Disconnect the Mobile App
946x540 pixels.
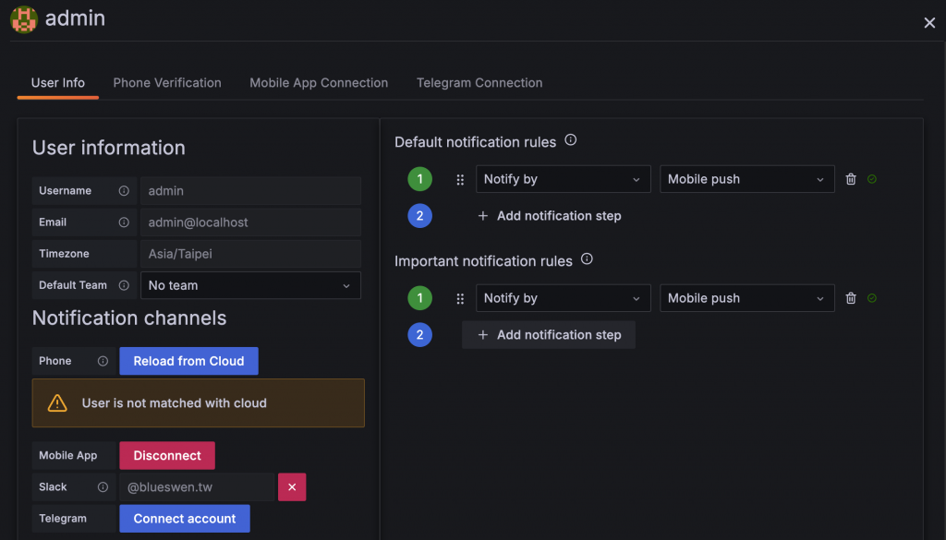click(x=167, y=455)
